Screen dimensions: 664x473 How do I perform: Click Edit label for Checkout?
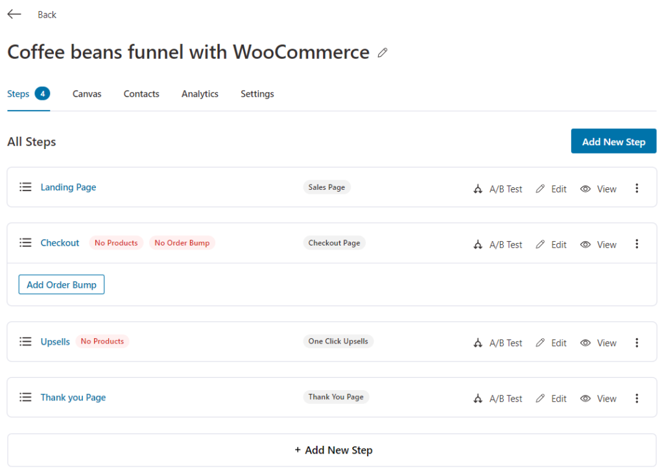coord(558,245)
